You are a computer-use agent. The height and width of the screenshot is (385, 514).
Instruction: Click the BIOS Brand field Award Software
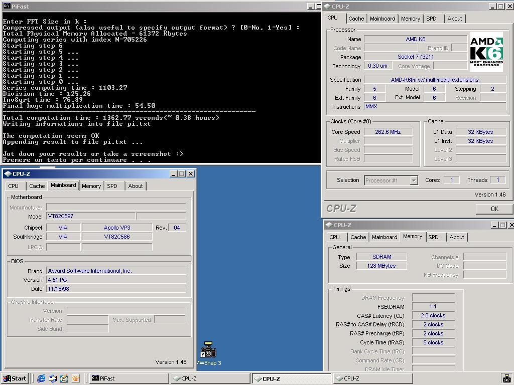click(x=116, y=271)
